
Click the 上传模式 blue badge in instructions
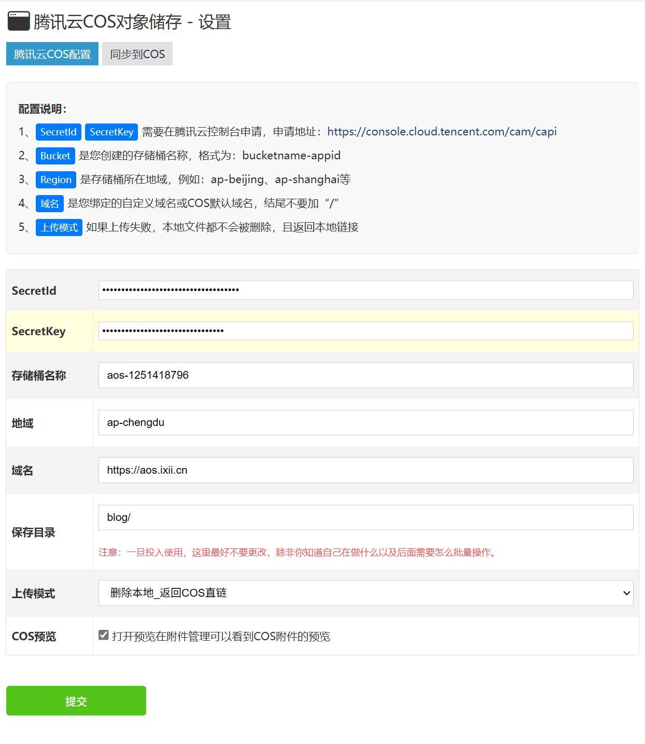(59, 227)
